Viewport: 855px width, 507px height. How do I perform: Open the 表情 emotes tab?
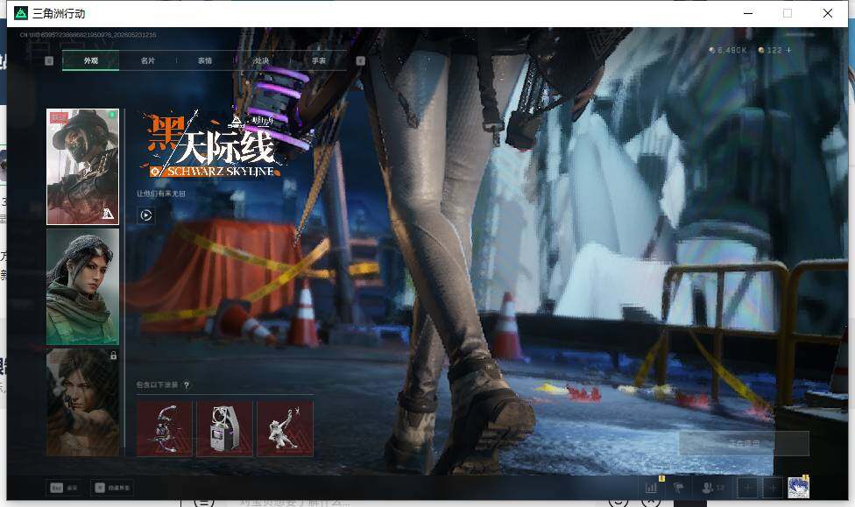pyautogui.click(x=204, y=60)
